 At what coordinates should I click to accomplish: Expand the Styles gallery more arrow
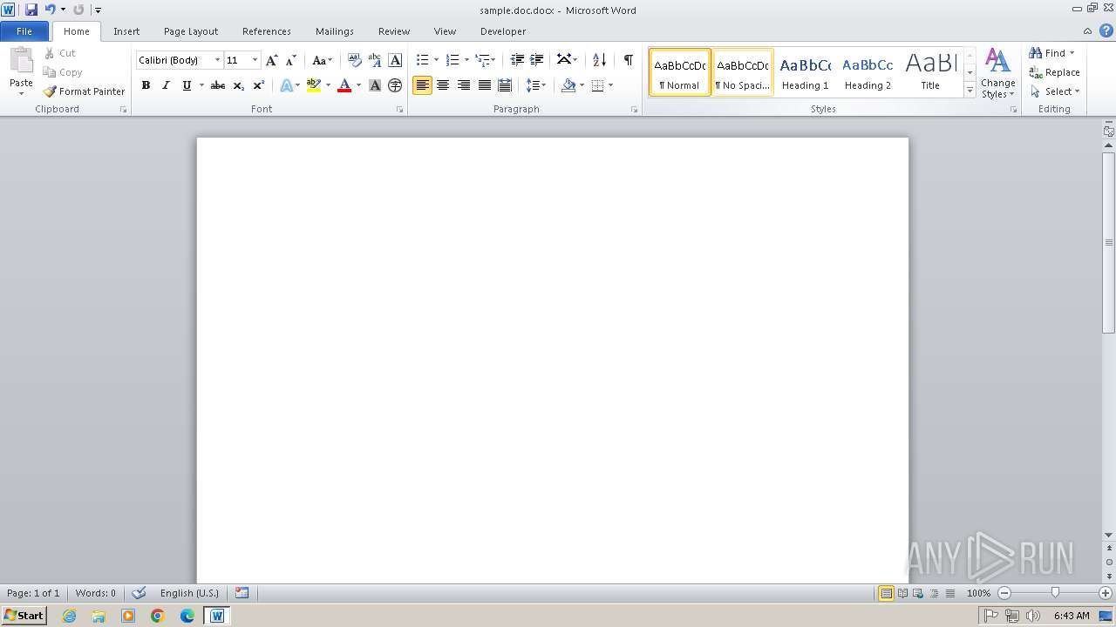[x=970, y=91]
